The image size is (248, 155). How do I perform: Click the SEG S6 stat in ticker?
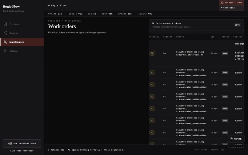92,14
